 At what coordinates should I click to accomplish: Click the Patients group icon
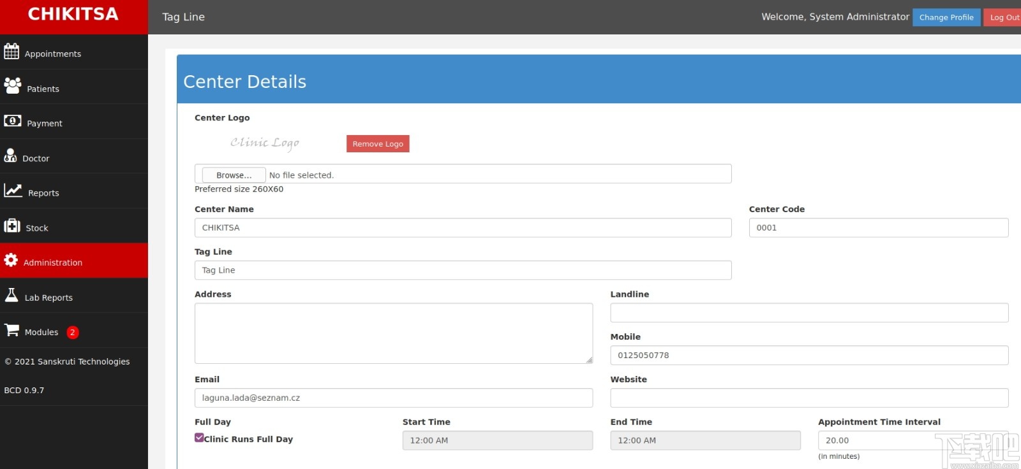click(x=13, y=85)
